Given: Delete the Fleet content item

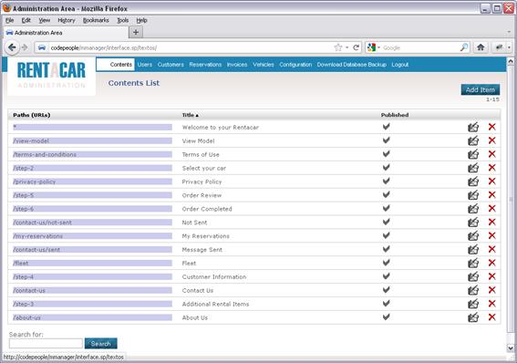Looking at the screenshot, I should coord(492,263).
